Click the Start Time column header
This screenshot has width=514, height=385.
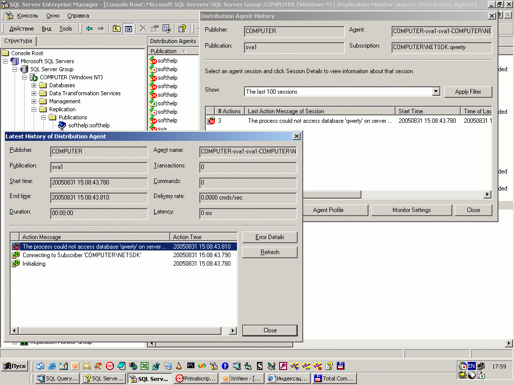[x=428, y=111]
